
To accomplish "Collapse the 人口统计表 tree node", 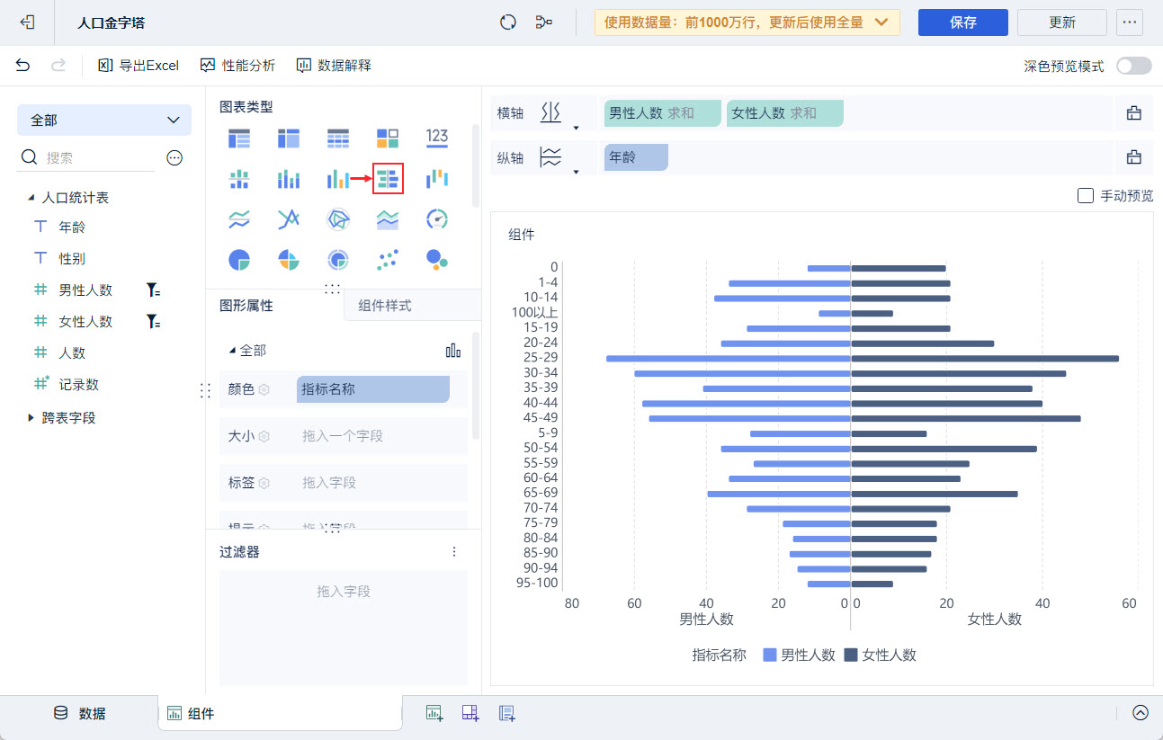I will point(31,198).
